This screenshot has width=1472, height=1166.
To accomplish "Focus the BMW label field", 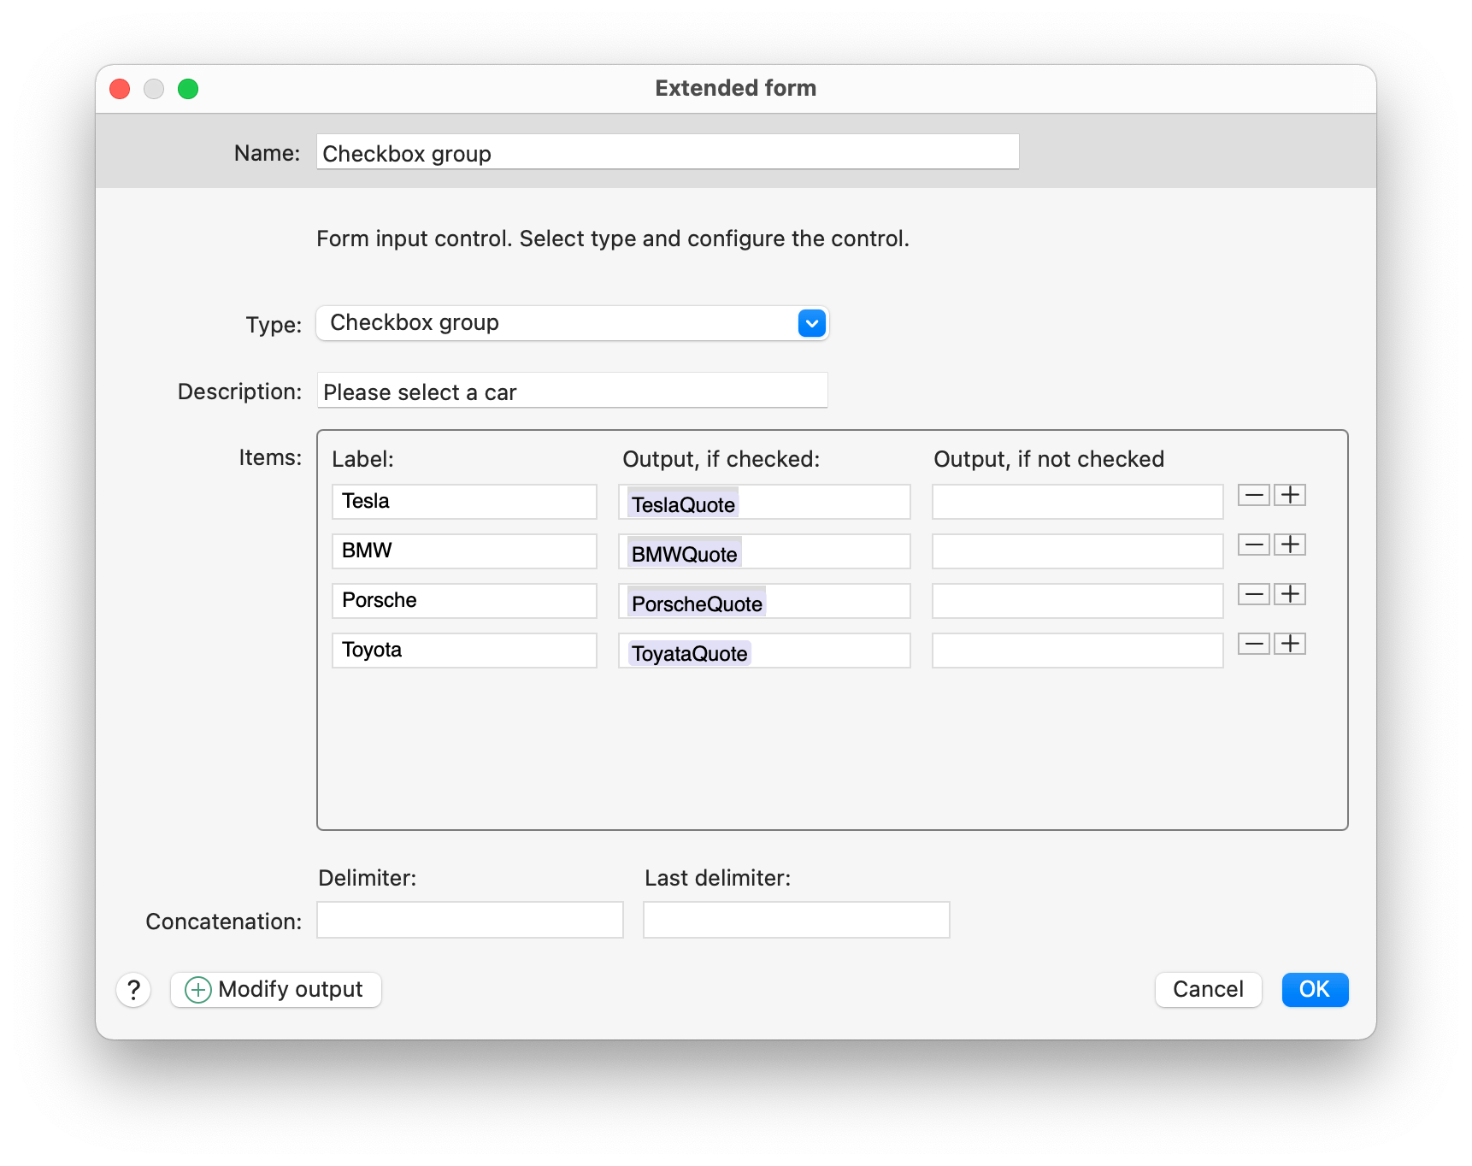I will point(464,551).
